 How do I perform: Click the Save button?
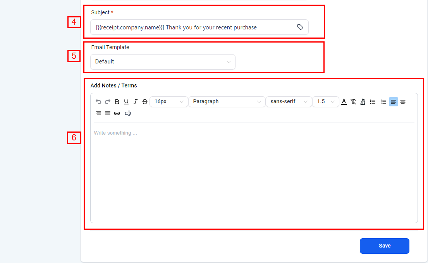pos(384,246)
